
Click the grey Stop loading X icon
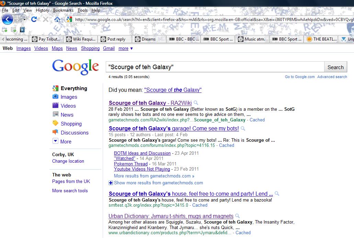[46, 20]
